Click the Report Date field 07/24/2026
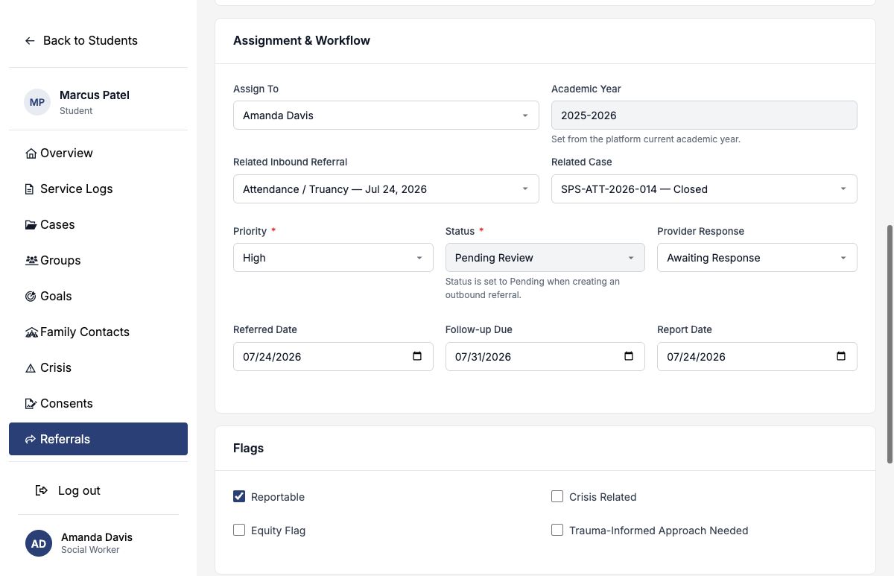 pyautogui.click(x=757, y=356)
